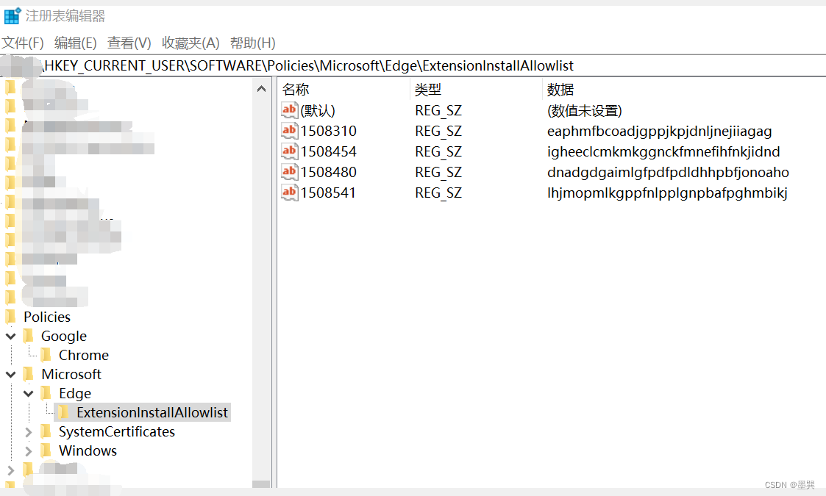826x496 pixels.
Task: Click the string icon of value 1508454
Action: coord(289,151)
